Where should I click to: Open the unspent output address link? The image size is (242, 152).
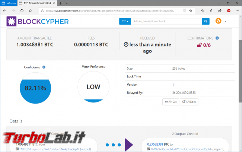181,149
